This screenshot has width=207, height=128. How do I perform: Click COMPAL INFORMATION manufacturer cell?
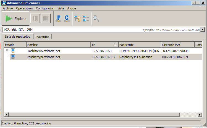click(140, 51)
